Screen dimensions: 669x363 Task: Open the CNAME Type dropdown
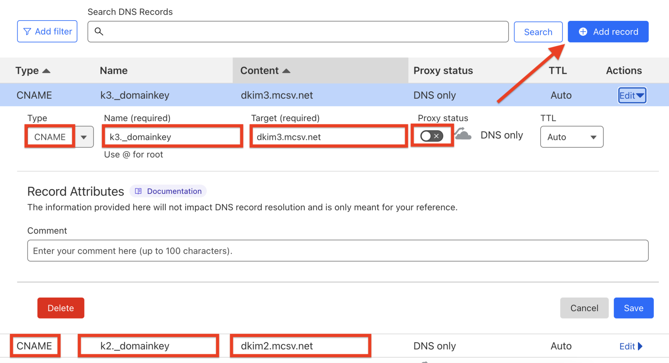(84, 137)
